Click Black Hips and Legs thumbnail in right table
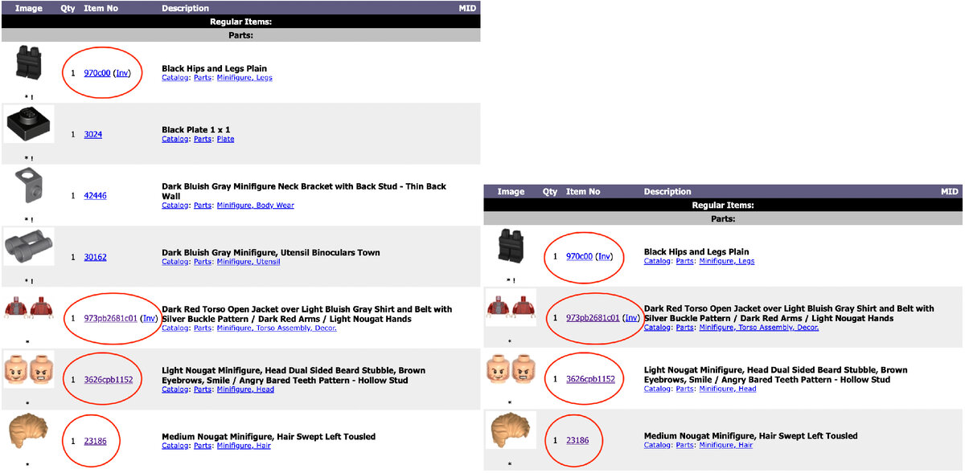965x473 pixels. (x=511, y=247)
